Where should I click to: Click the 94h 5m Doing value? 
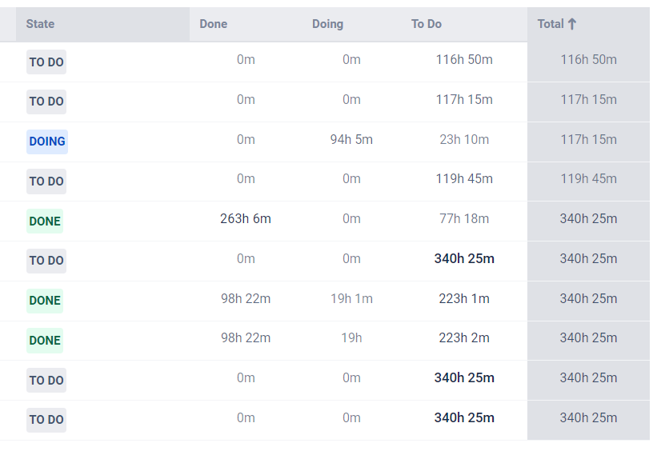(351, 140)
